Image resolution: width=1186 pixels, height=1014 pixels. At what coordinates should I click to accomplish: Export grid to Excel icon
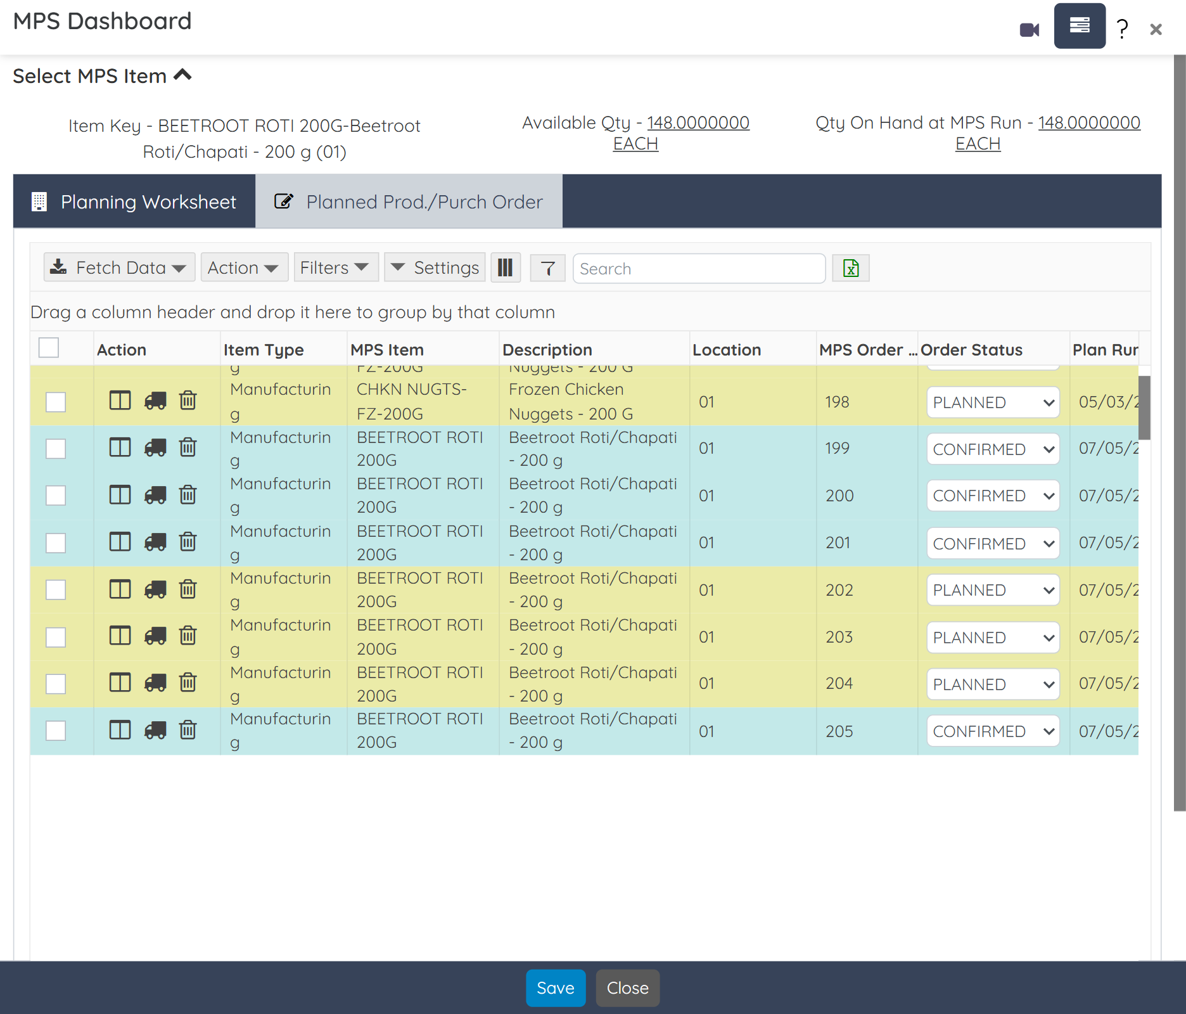pyautogui.click(x=851, y=268)
